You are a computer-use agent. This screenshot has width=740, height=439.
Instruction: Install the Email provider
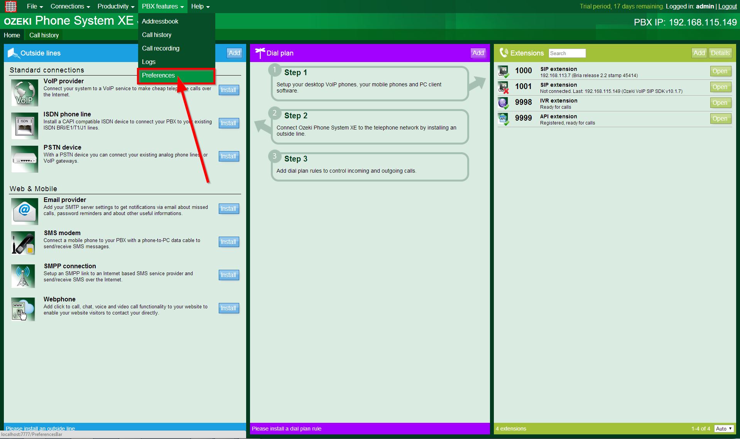pos(229,209)
